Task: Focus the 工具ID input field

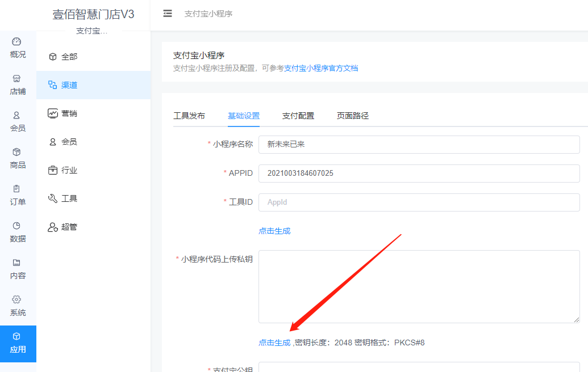Action: point(419,202)
